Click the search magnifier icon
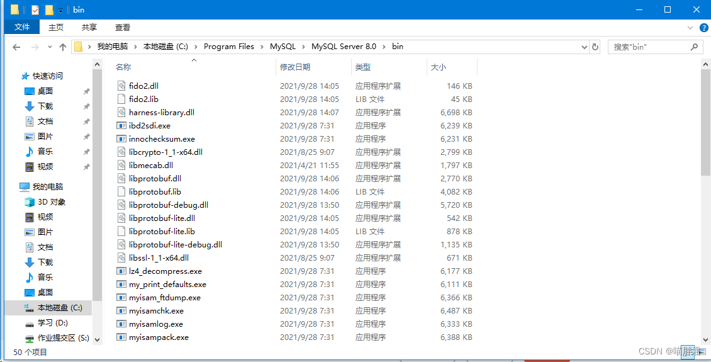 (694, 47)
